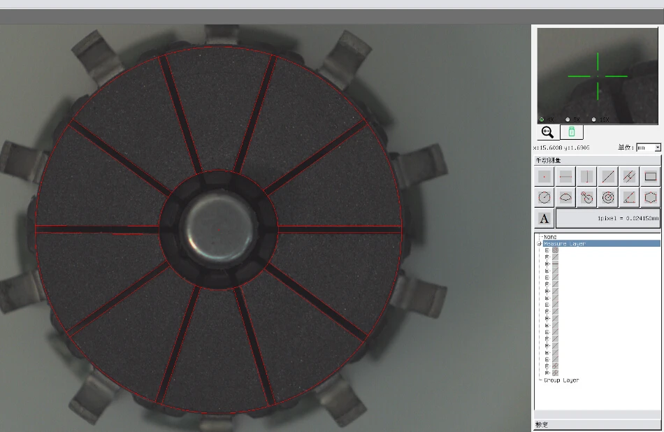Choose the 16X magnification radio button
Viewport: 664px width, 432px height.
[593, 120]
